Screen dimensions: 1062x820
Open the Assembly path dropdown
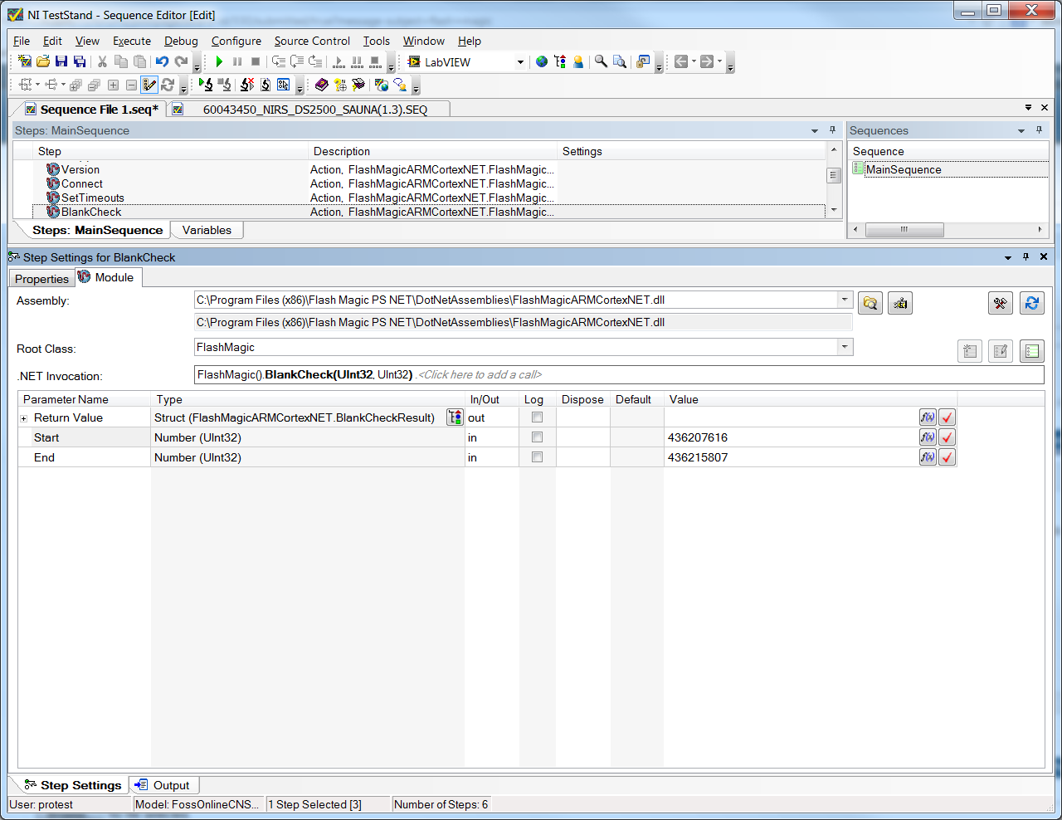click(845, 300)
